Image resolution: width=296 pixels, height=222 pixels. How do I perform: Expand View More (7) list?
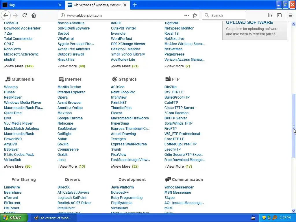point(177,66)
